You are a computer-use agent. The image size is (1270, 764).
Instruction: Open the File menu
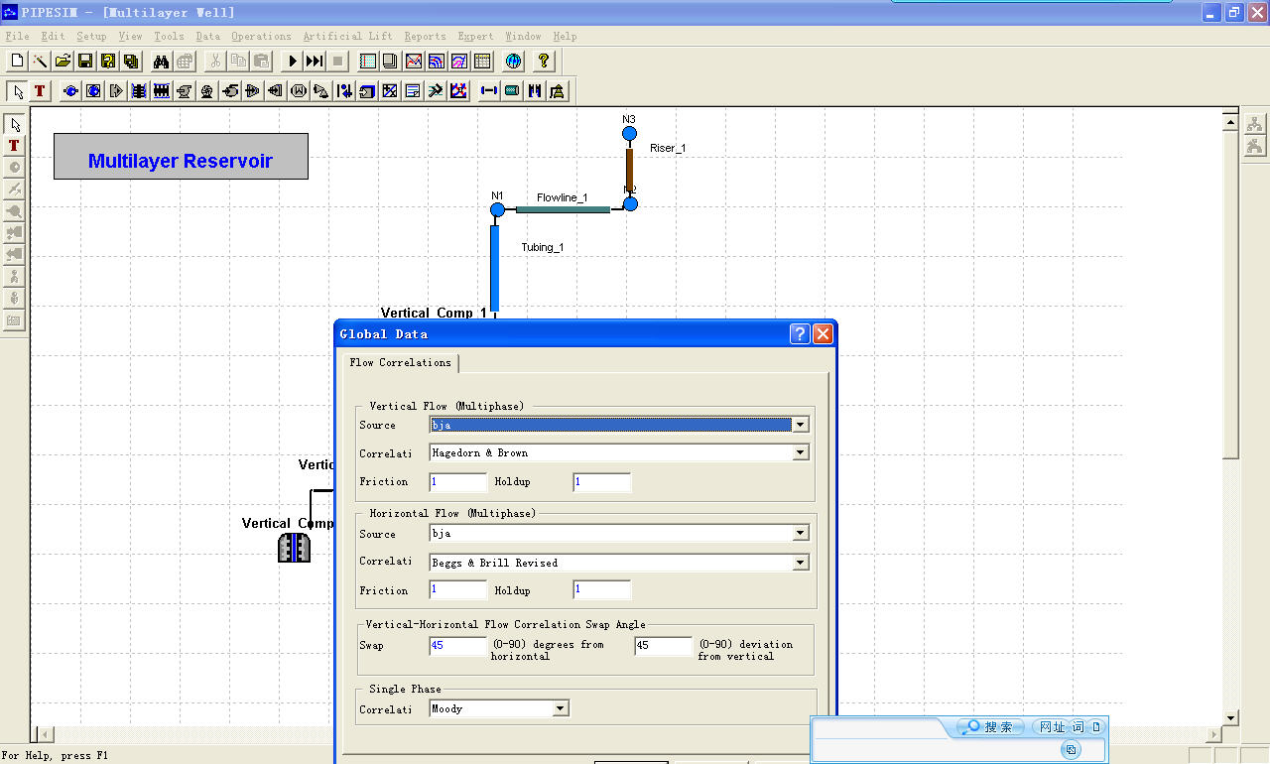[x=17, y=37]
